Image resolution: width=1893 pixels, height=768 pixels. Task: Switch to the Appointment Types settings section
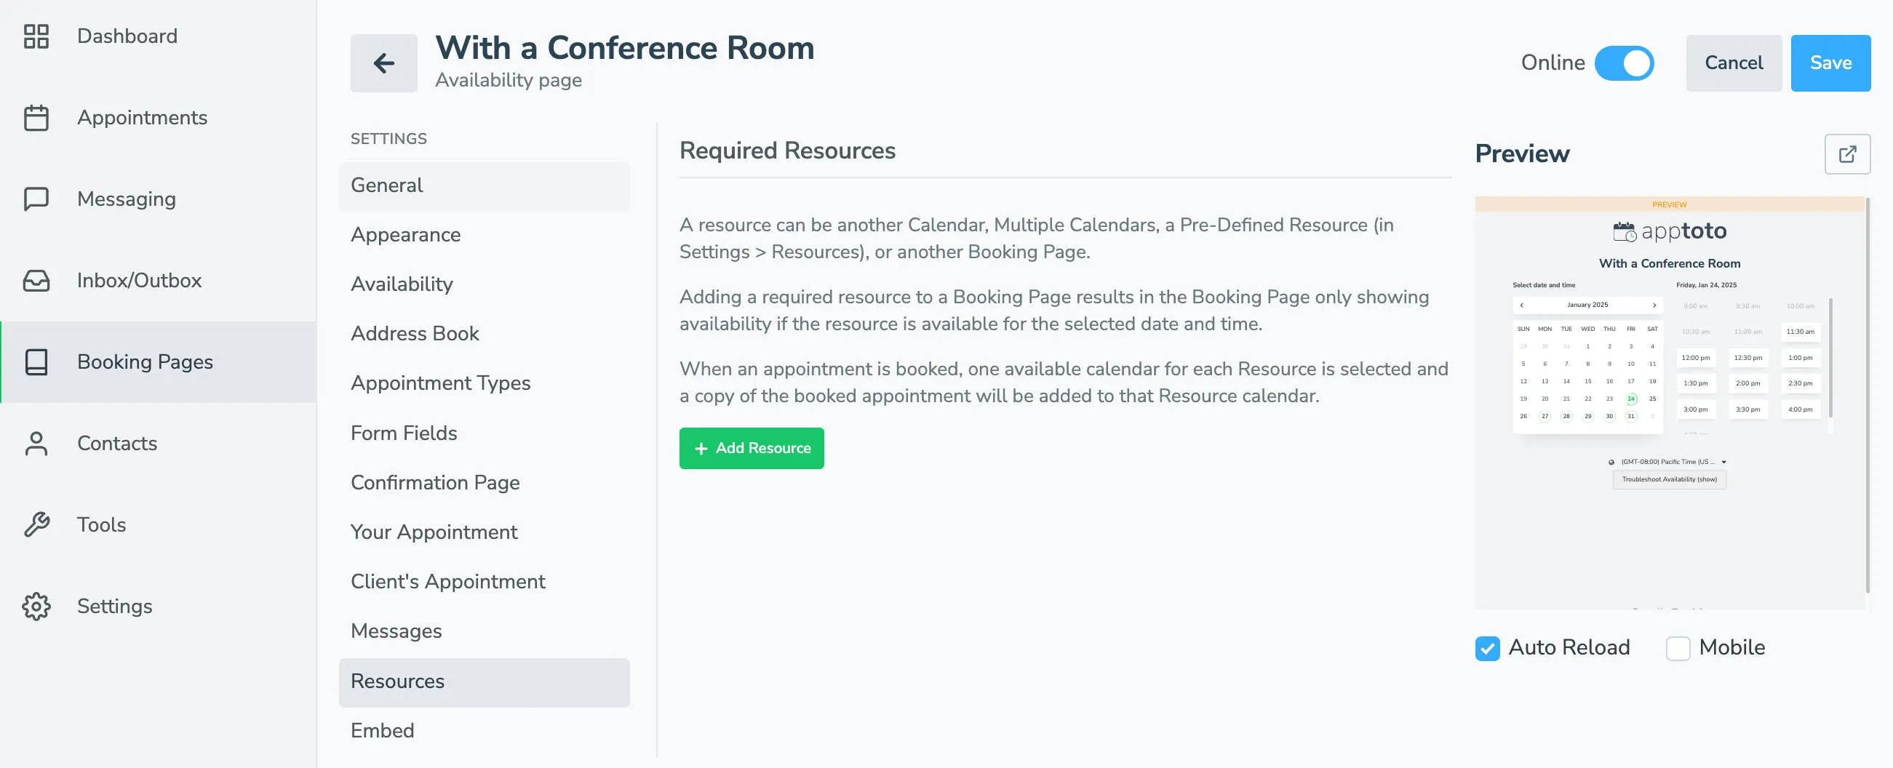point(441,383)
